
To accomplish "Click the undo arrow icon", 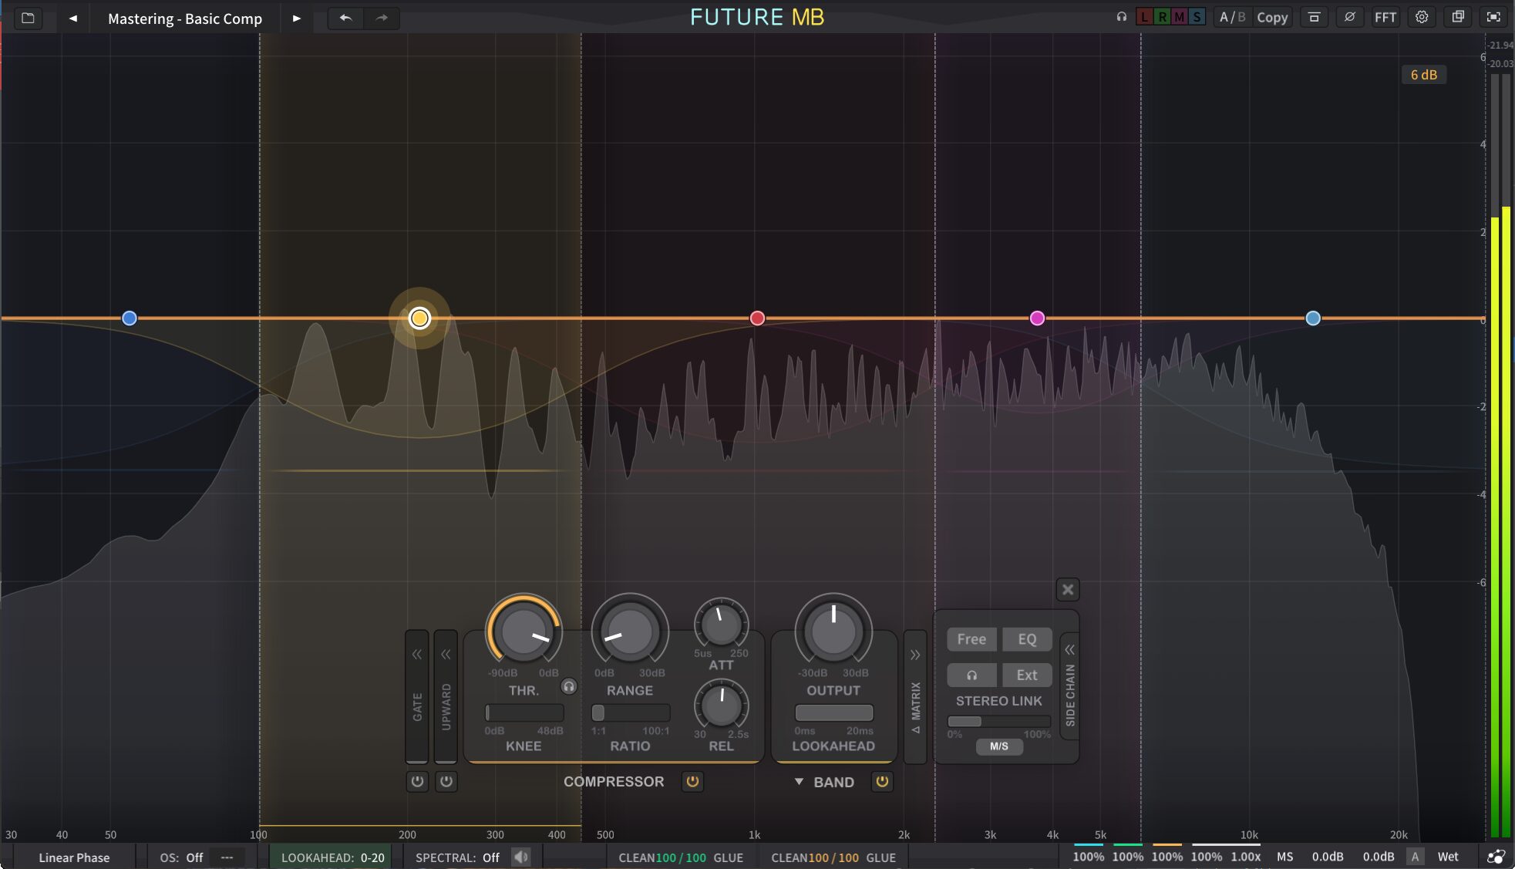I will coord(345,18).
